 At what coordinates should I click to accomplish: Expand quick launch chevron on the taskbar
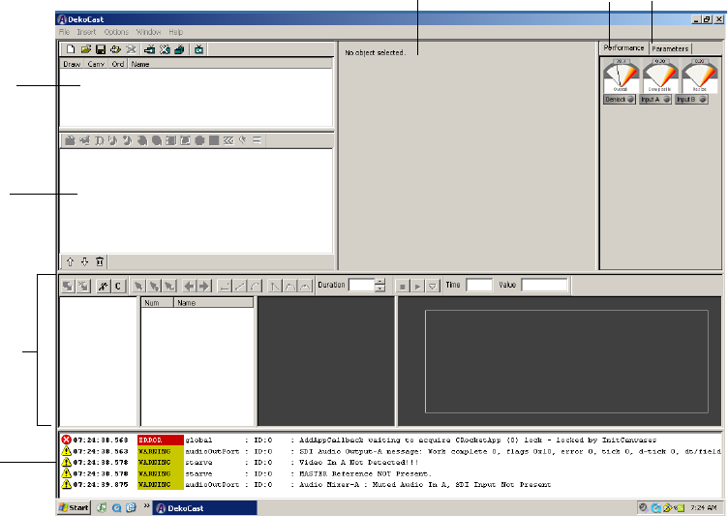[146, 505]
